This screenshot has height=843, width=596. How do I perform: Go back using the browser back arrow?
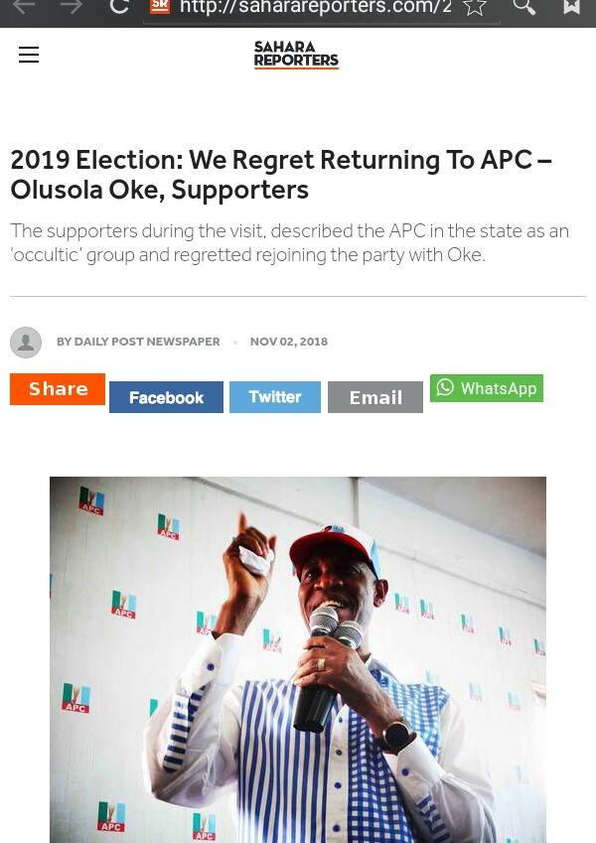(x=24, y=7)
